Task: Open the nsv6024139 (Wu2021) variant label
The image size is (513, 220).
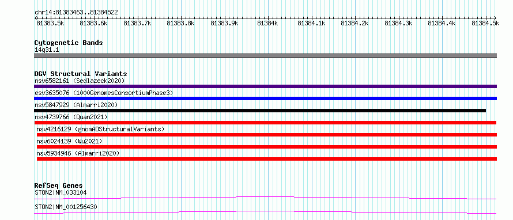Action: click(69, 141)
